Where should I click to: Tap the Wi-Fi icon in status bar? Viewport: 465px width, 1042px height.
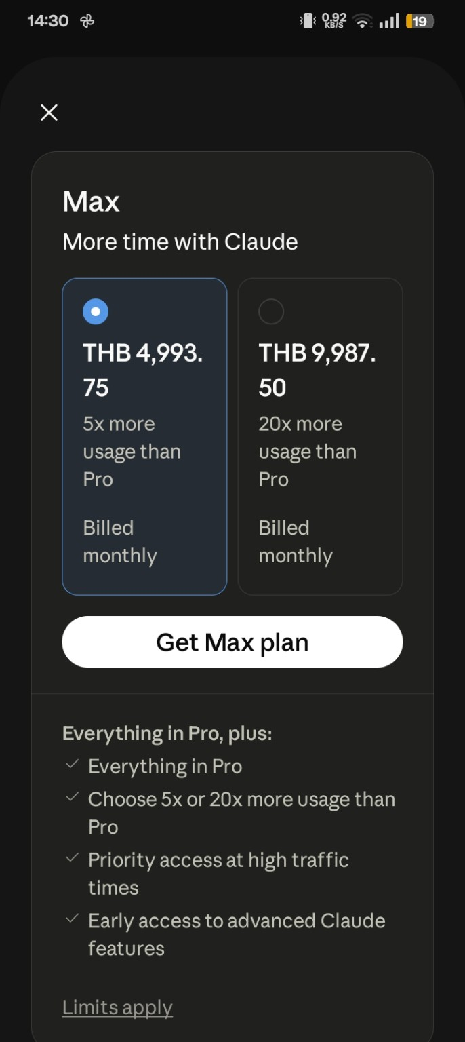[363, 22]
